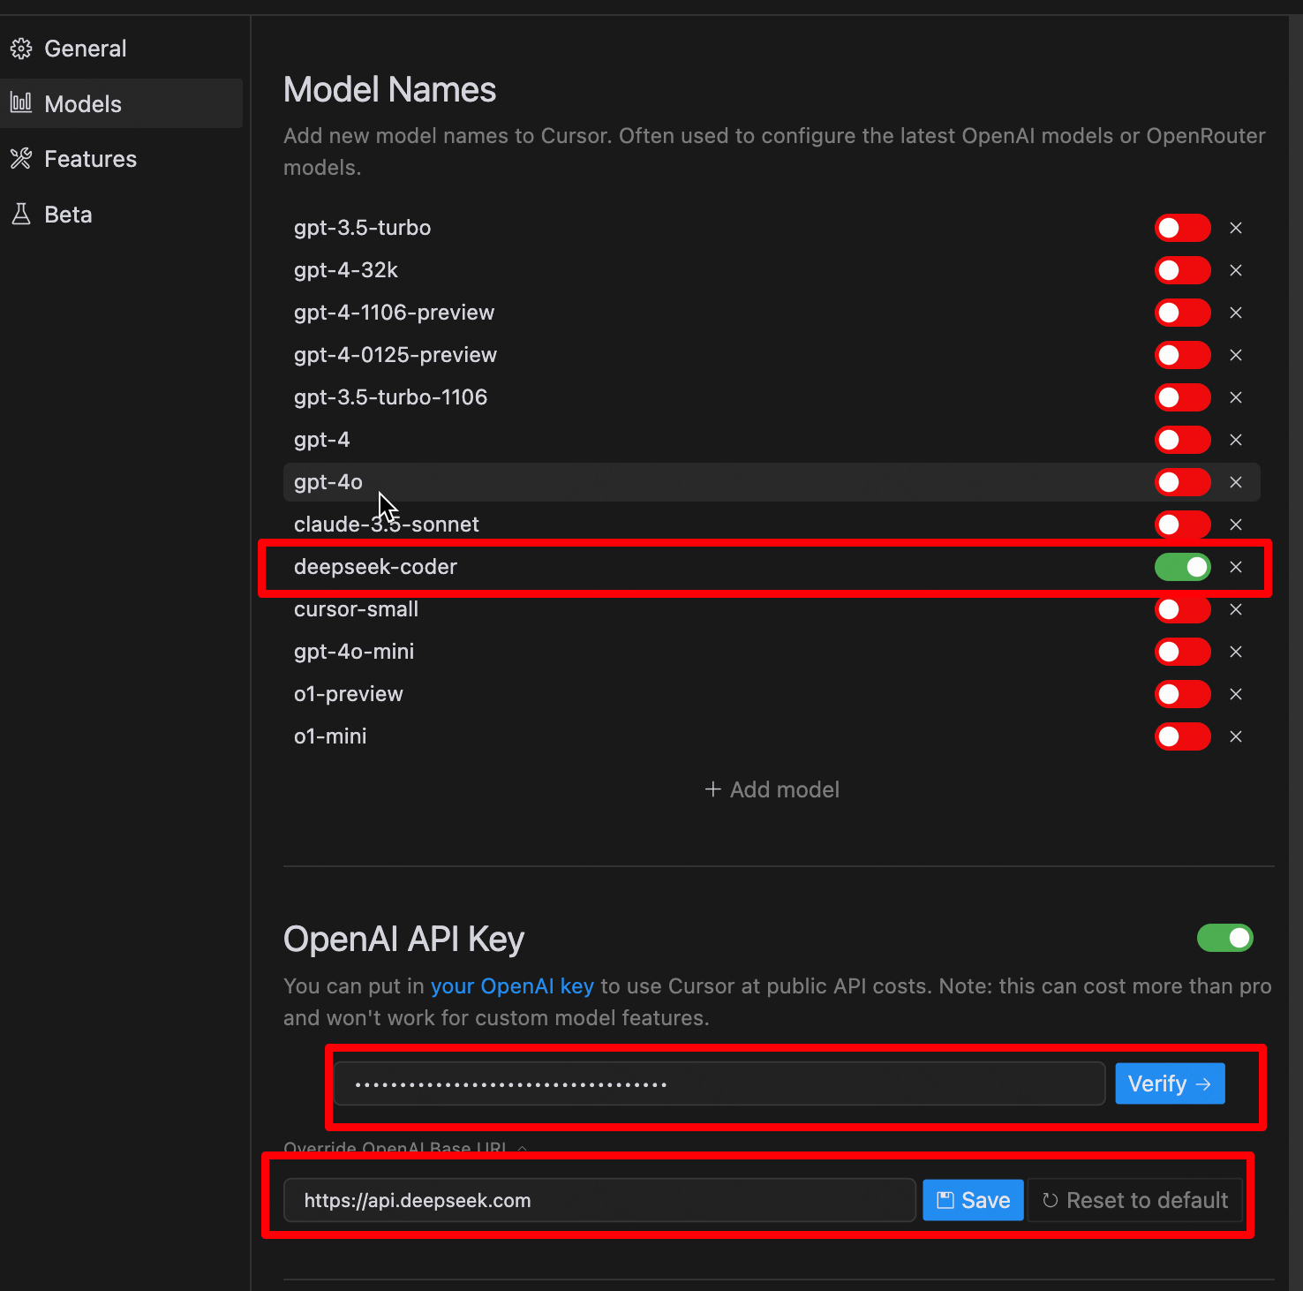Open the "your OpenAI key" link
Image resolution: width=1303 pixels, height=1291 pixels.
(x=512, y=986)
